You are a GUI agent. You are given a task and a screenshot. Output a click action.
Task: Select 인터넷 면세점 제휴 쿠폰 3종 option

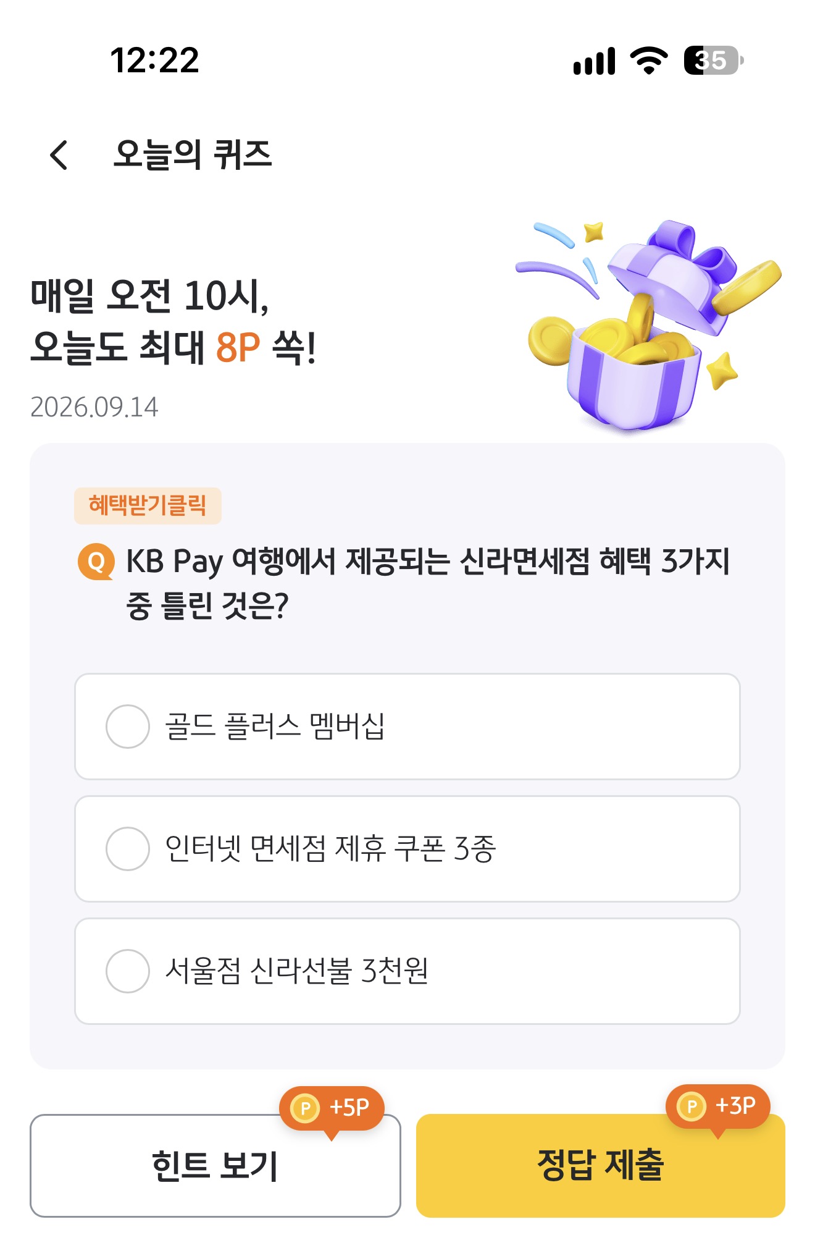tap(407, 849)
